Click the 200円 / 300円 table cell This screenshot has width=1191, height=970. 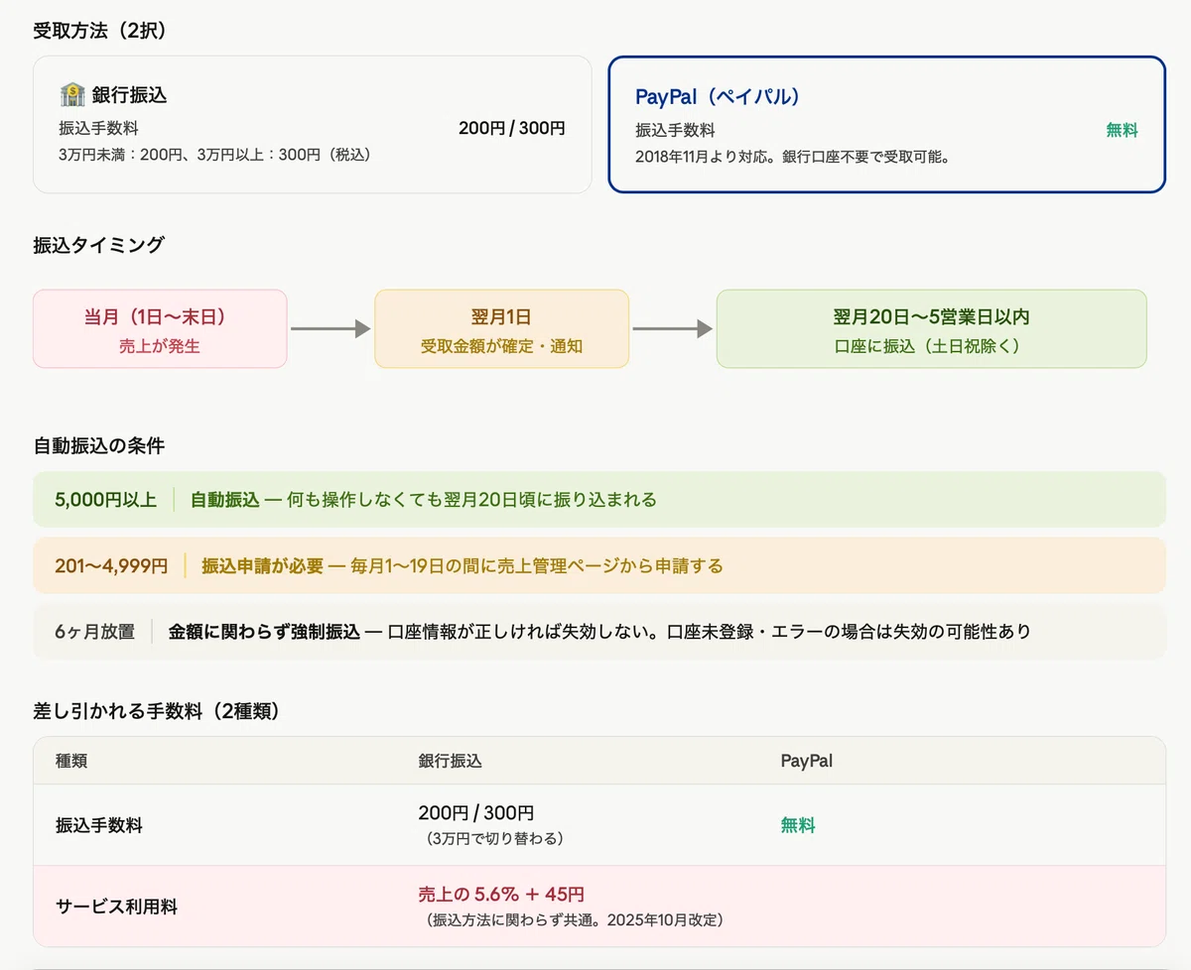(476, 814)
